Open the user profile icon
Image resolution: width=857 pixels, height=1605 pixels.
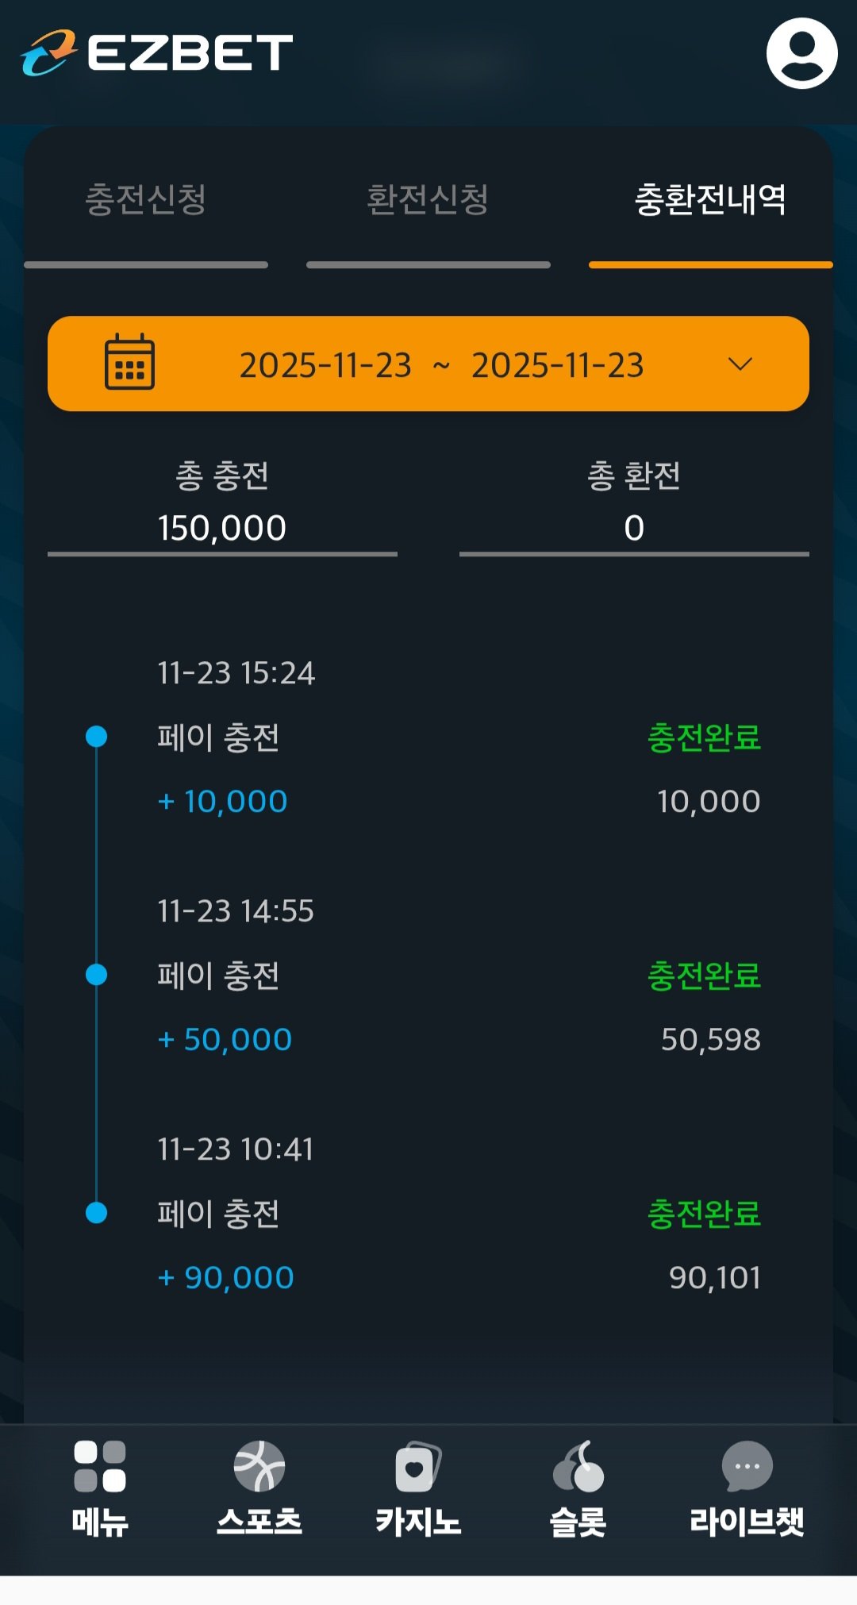[801, 53]
